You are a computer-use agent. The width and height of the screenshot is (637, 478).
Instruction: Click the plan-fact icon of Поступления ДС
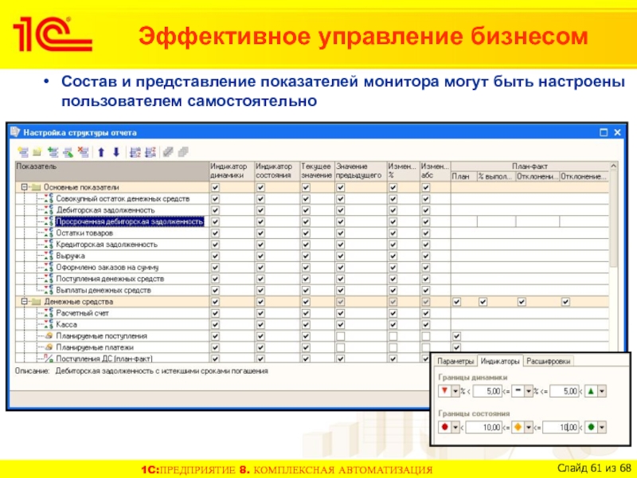[x=49, y=358]
